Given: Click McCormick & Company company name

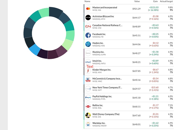Looking at the screenshot, I should [x=107, y=79].
